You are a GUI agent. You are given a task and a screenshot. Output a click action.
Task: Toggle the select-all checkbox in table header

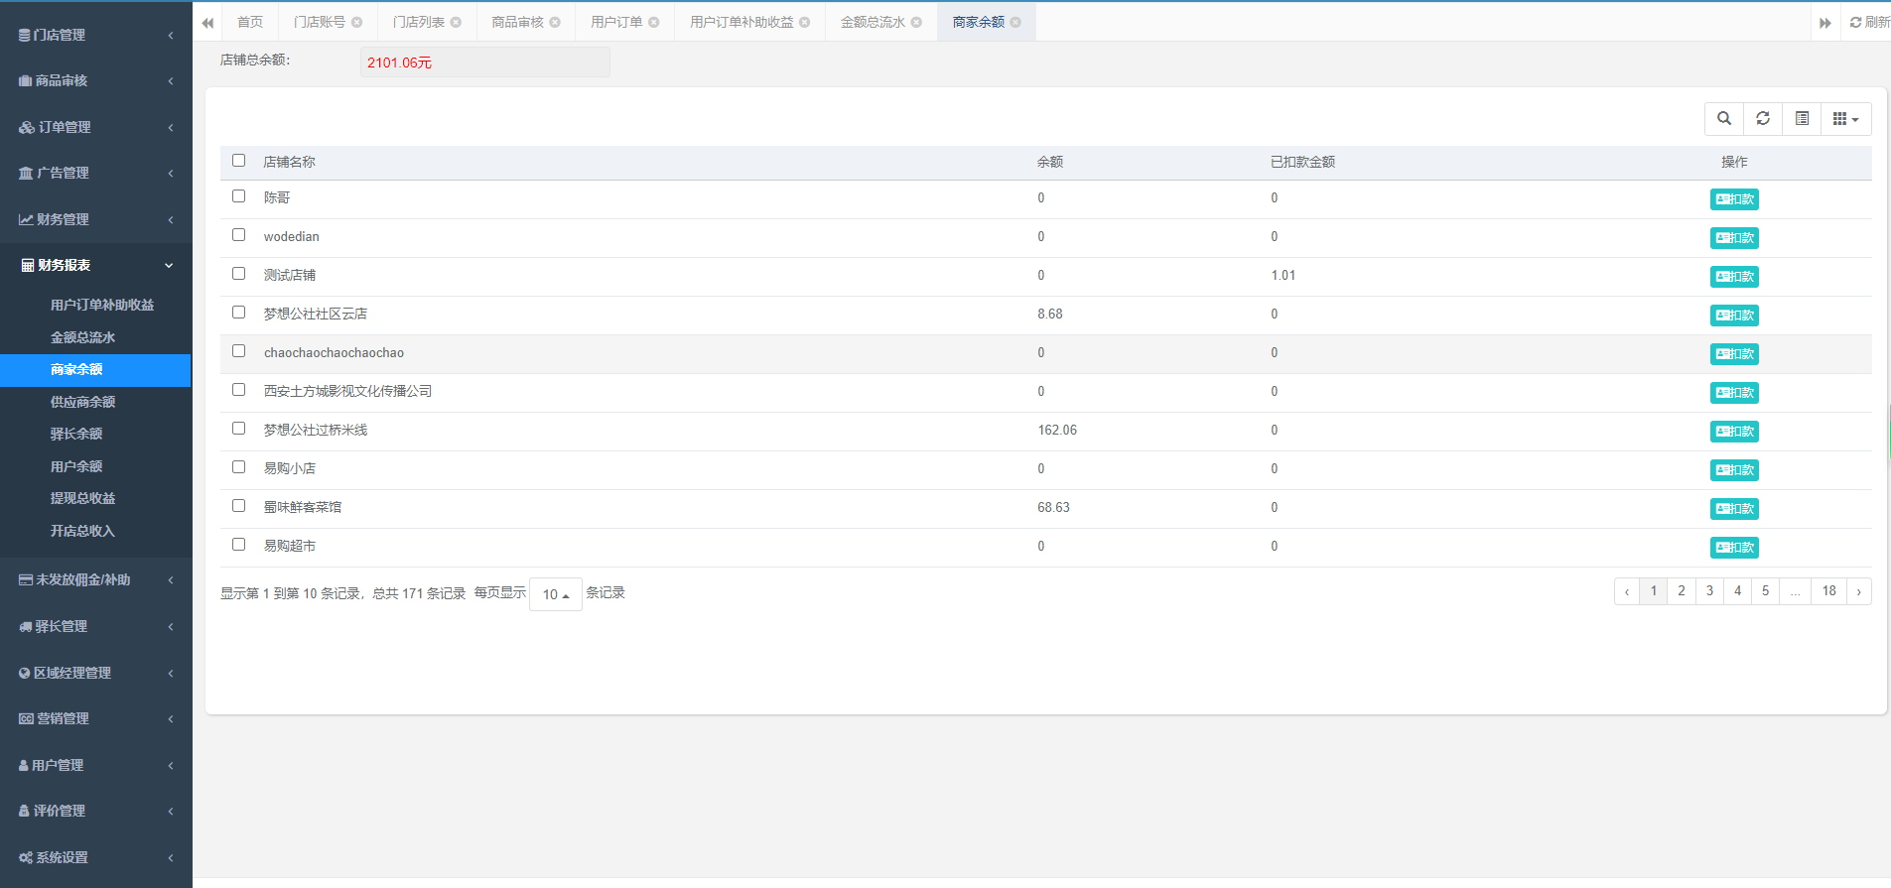pos(238,161)
